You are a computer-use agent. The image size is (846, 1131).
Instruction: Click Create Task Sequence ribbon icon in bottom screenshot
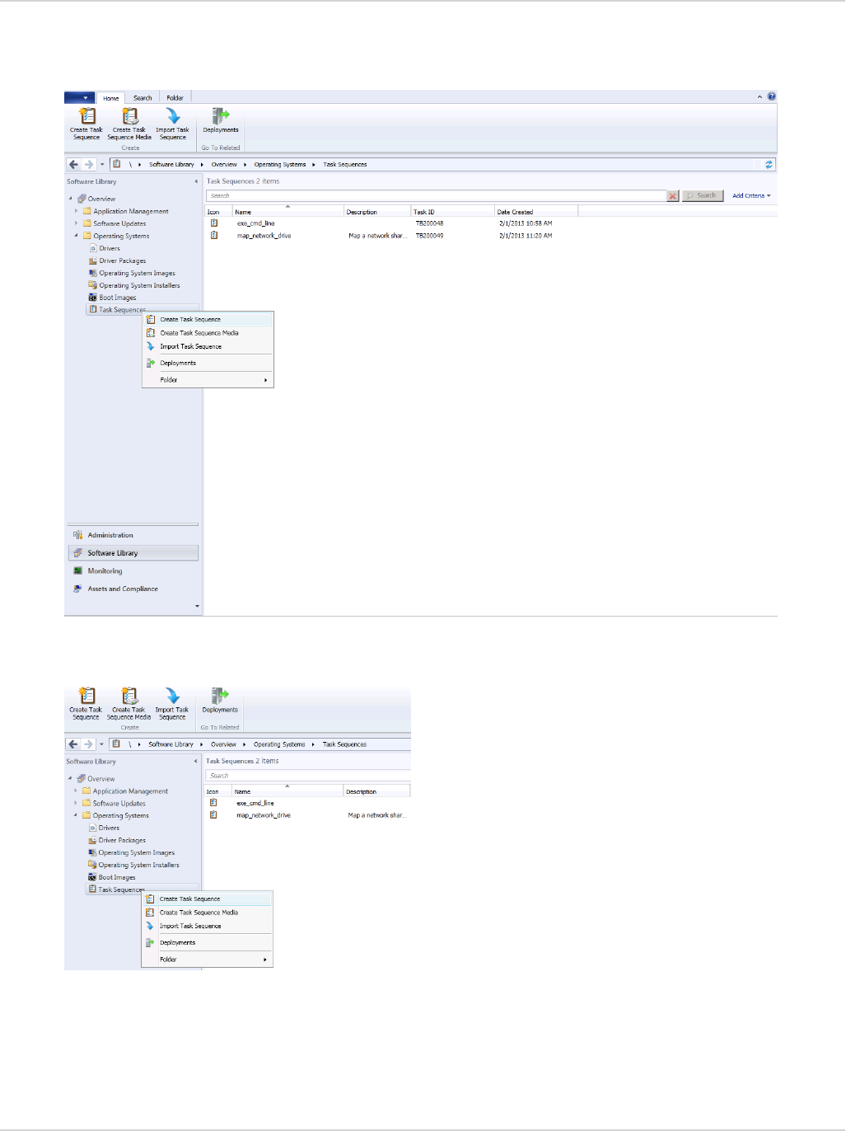86,696
